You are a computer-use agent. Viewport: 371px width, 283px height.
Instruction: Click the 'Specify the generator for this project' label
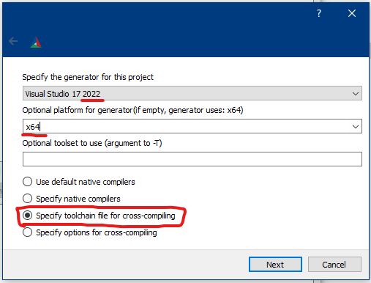pyautogui.click(x=88, y=77)
